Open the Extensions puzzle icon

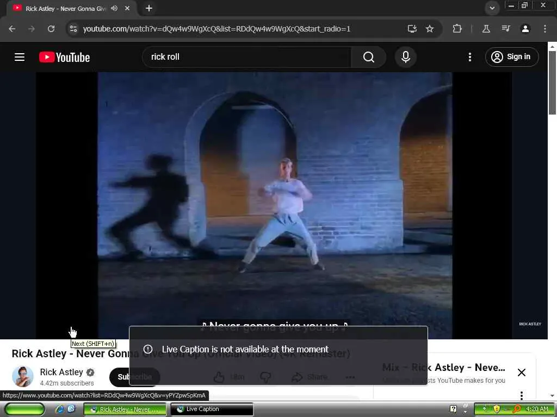[x=457, y=29]
